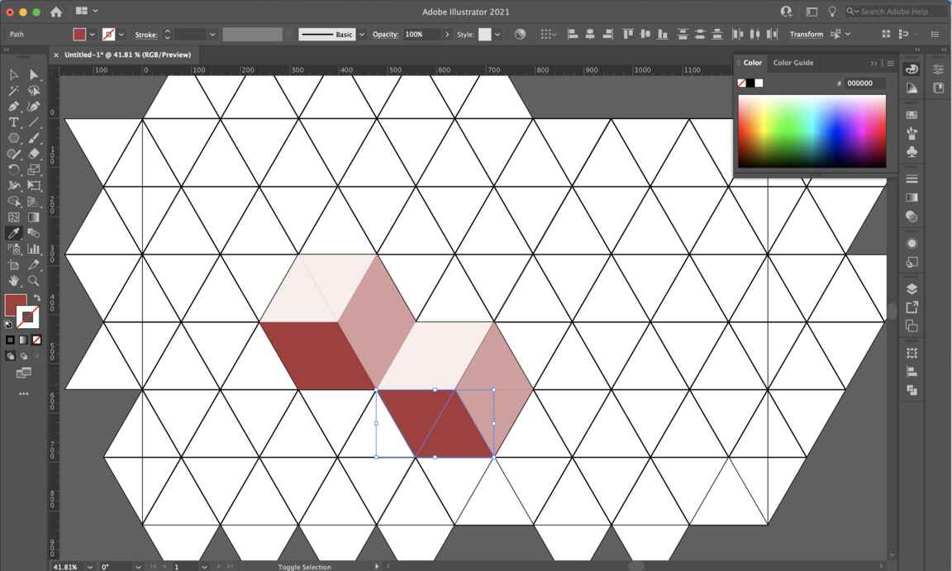Open the control bar fill color dropdown
The width and height of the screenshot is (952, 571).
tap(92, 35)
